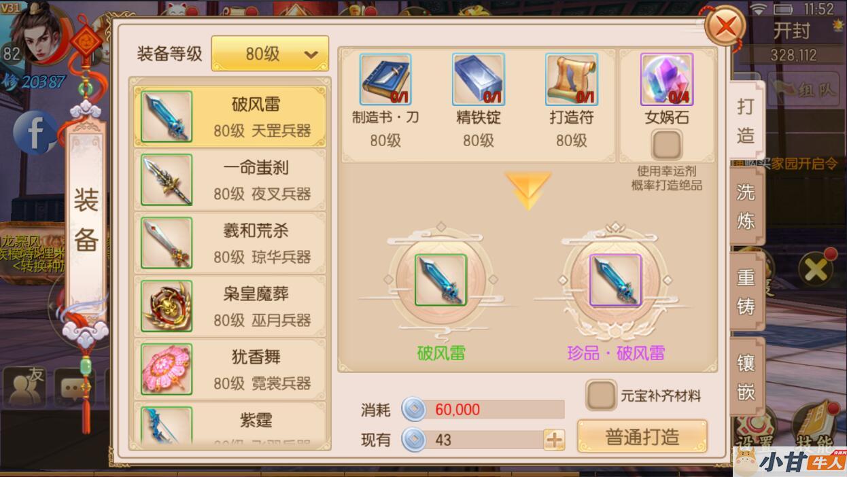This screenshot has width=847, height=477.
Task: Enable the 使用幸运剂 checkbox
Action: (667, 145)
